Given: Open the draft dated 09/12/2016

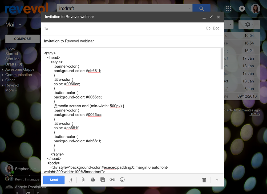Looking at the screenshot, I should pos(242,96).
